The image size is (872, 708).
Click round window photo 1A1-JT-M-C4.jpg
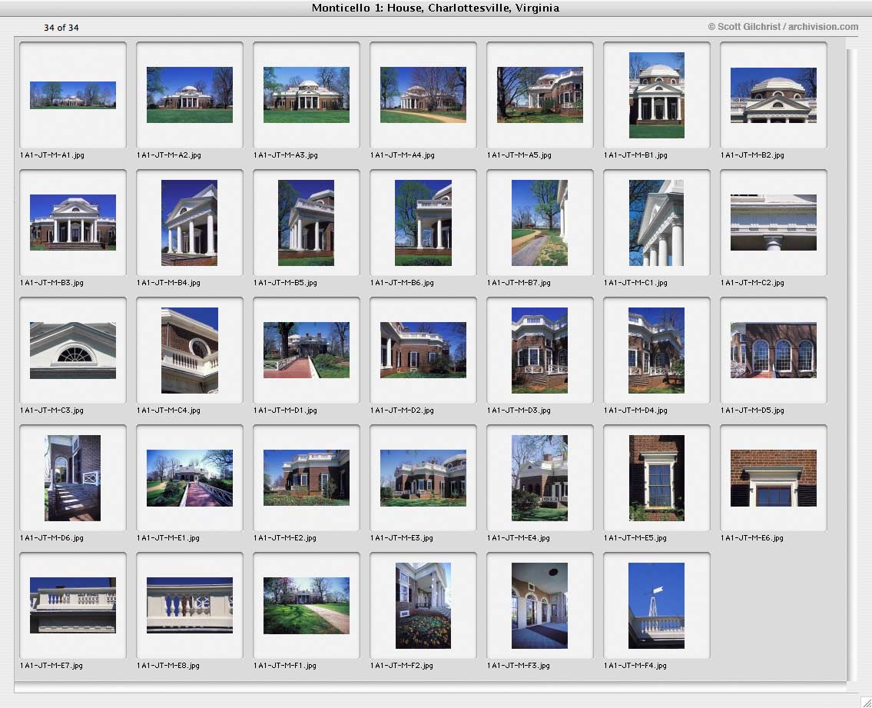coord(190,350)
